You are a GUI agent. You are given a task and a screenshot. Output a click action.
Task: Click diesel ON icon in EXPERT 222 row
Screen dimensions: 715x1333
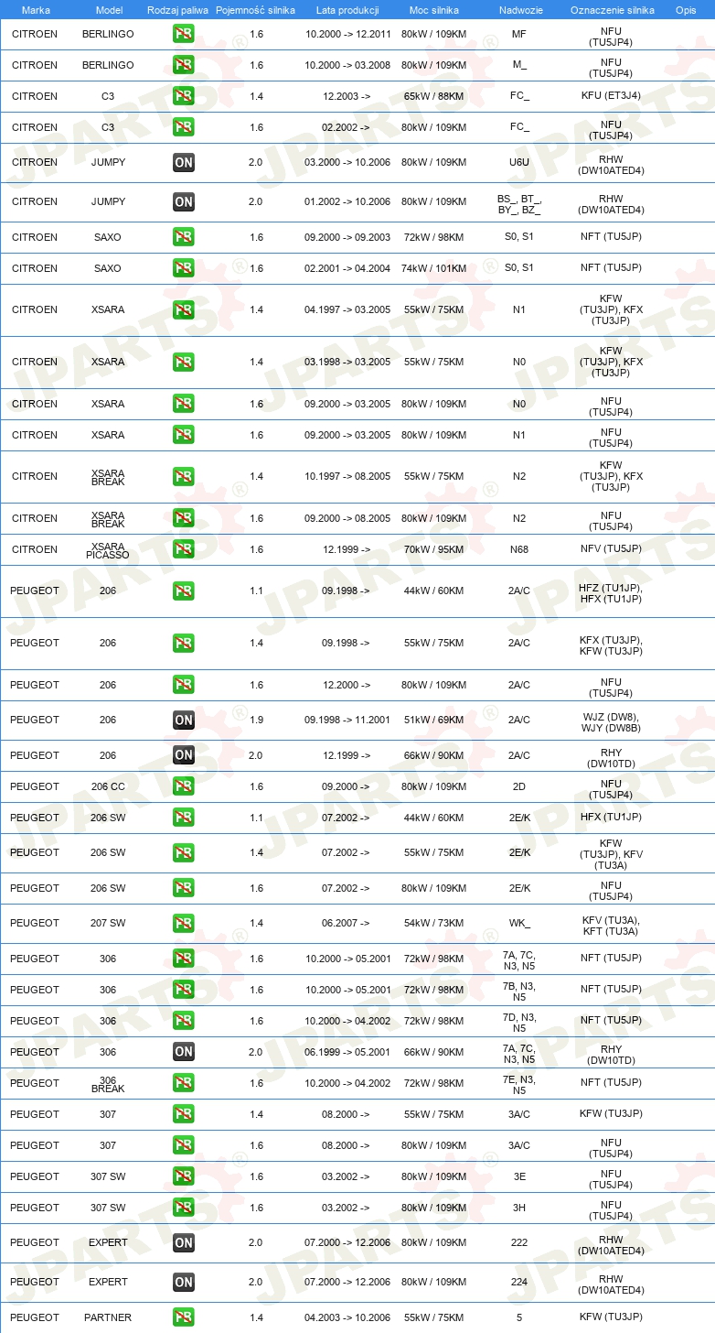click(x=183, y=1243)
